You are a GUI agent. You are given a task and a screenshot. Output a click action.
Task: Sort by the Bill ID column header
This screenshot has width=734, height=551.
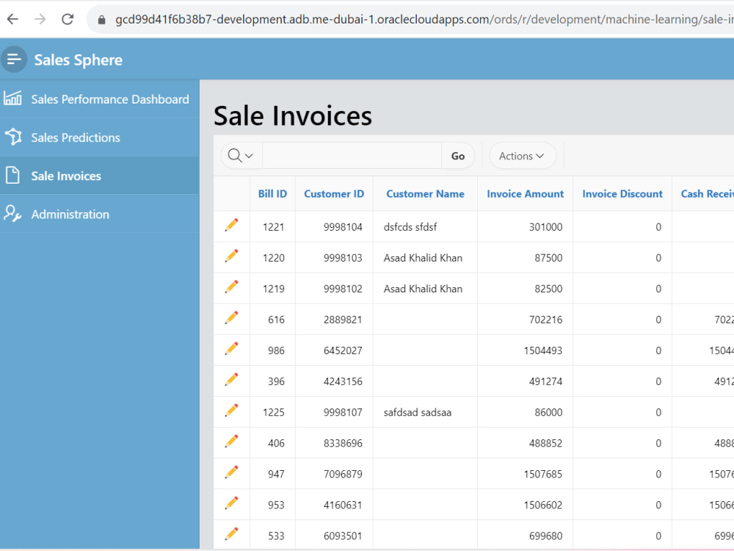click(272, 193)
